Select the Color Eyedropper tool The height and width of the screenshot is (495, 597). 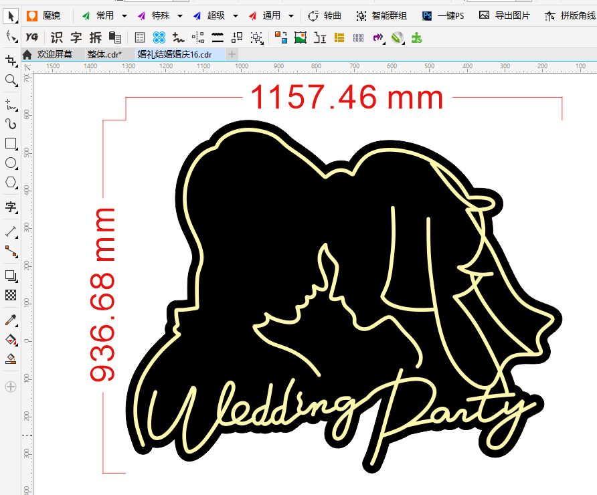11,321
